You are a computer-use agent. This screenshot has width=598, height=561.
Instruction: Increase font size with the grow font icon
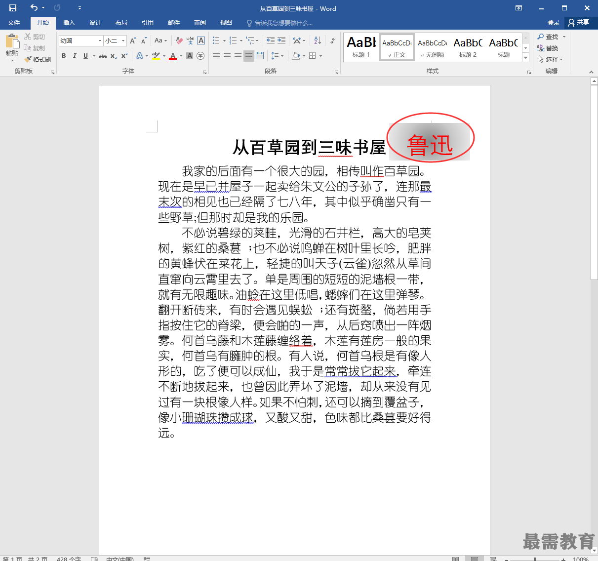click(133, 40)
